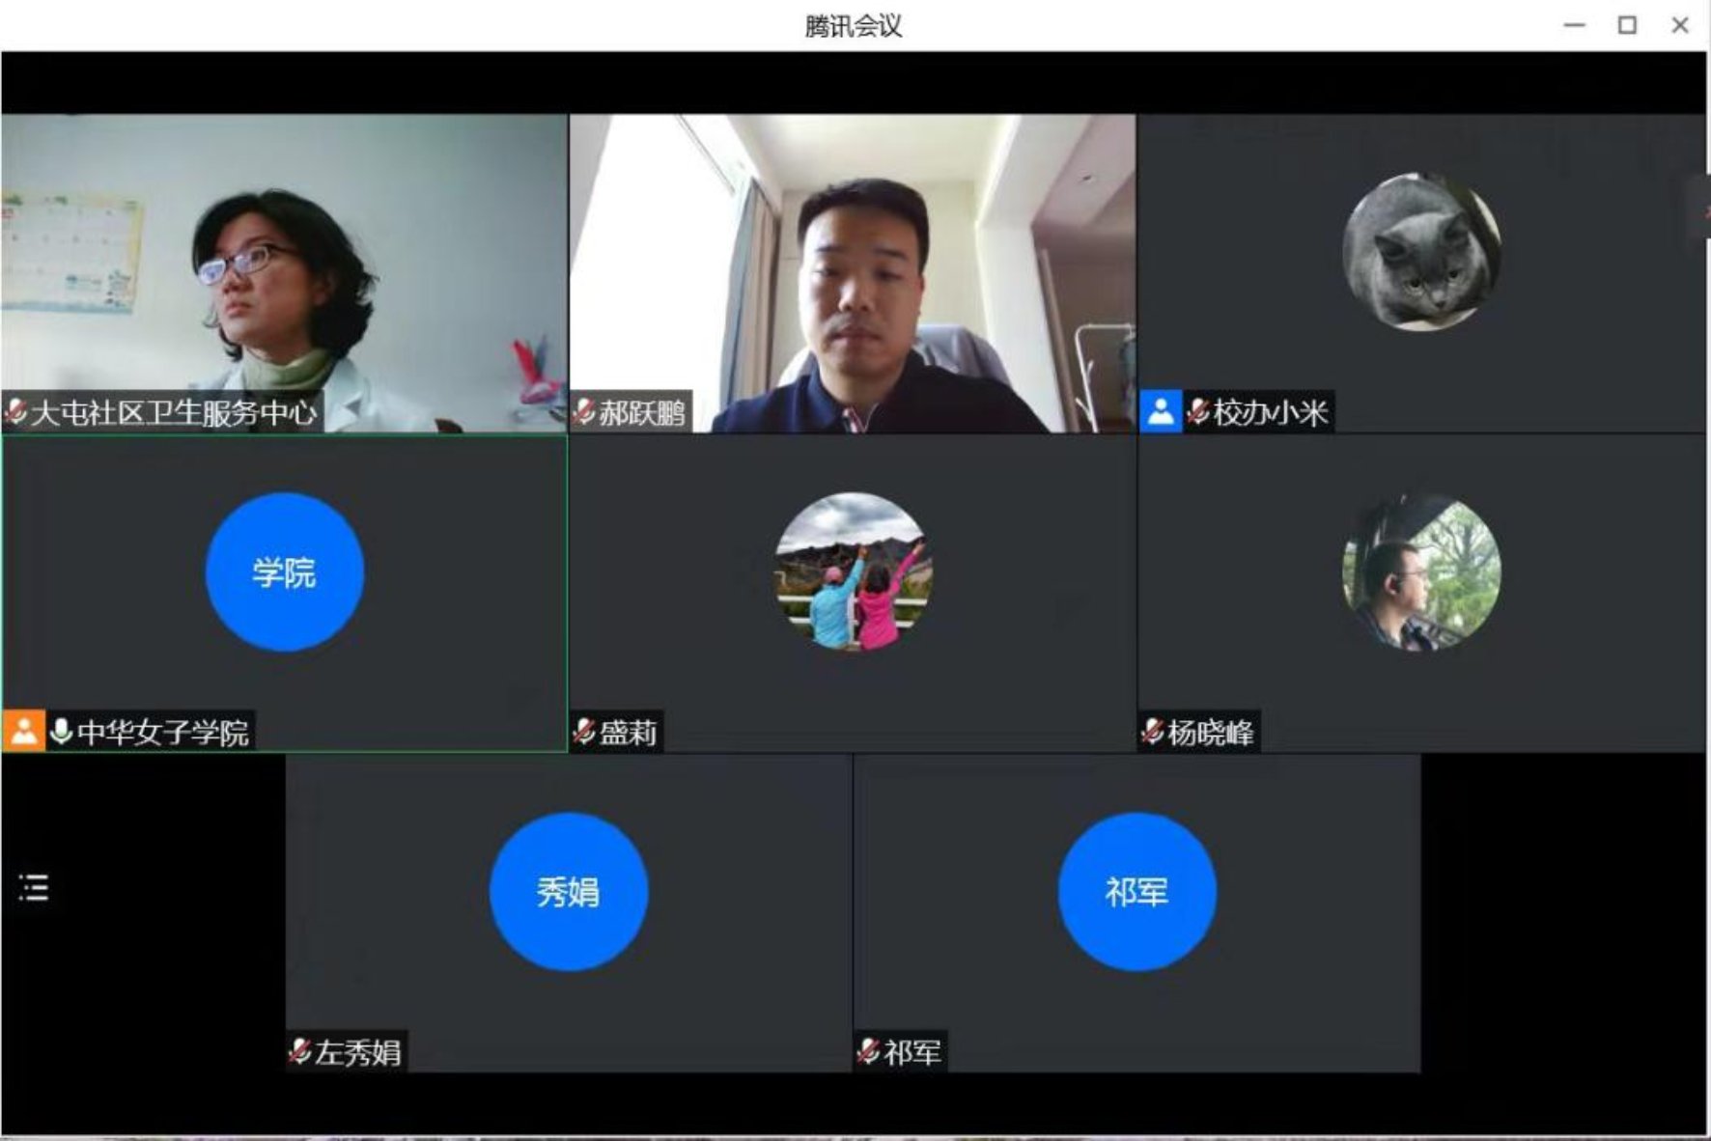The width and height of the screenshot is (1711, 1141).
Task: Select 盛莉's mountain photo avatar
Action: click(853, 571)
